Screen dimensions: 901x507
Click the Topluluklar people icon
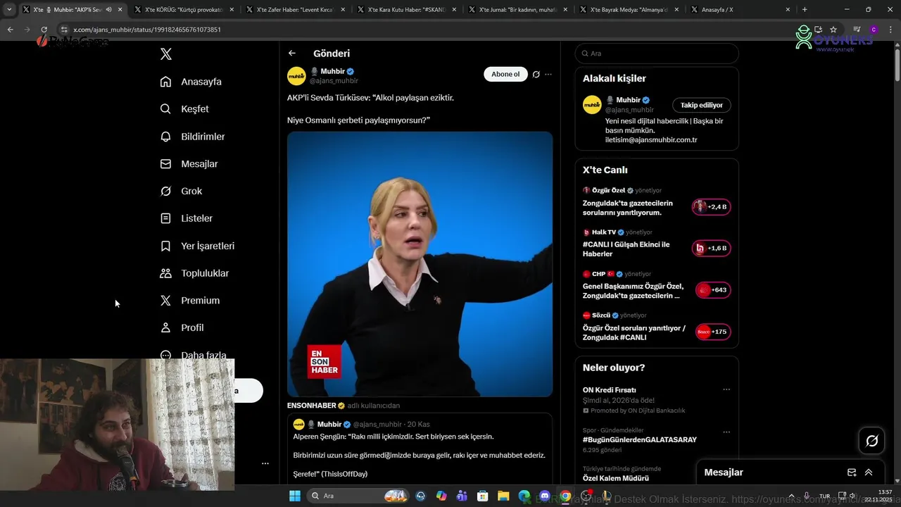165,273
